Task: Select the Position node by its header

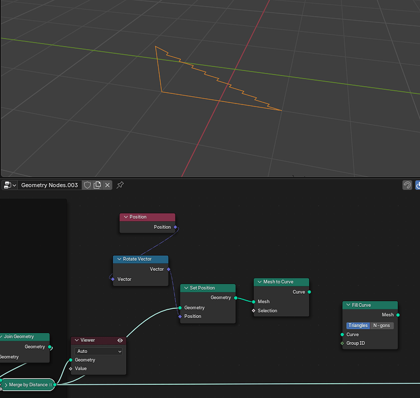Action: pyautogui.click(x=147, y=217)
